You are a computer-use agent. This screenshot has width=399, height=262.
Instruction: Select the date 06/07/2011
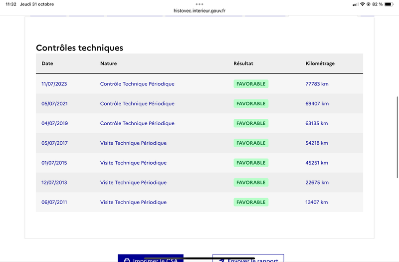click(x=54, y=202)
